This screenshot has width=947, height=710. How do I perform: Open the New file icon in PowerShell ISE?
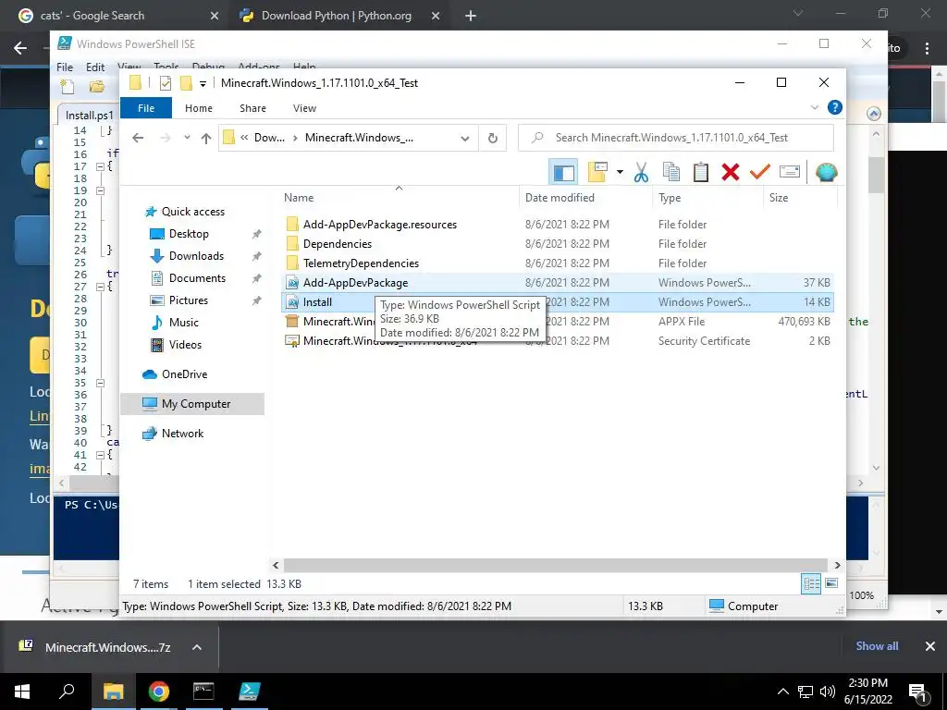(67, 87)
